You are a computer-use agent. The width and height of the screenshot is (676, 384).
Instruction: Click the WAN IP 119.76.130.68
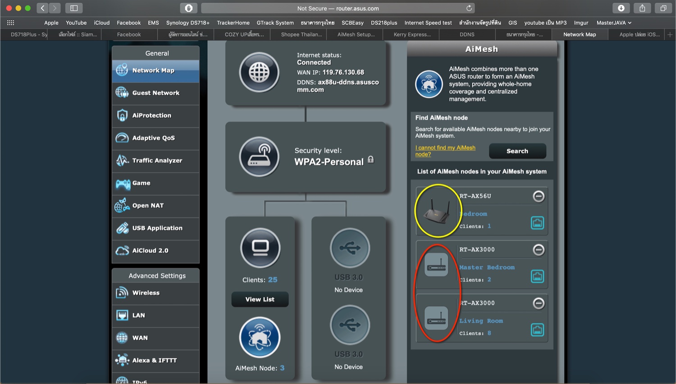(343, 72)
